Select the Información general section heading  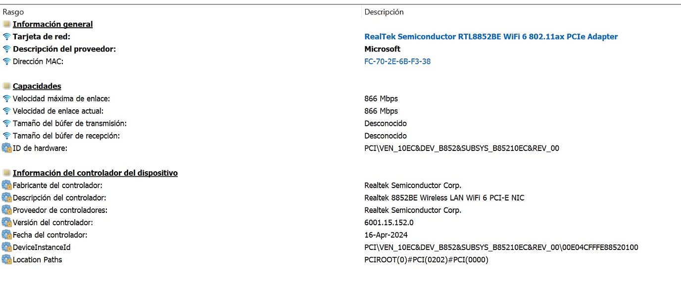[x=52, y=24]
